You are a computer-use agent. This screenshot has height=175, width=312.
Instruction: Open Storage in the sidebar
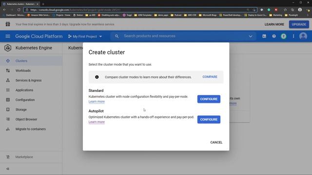[21, 109]
